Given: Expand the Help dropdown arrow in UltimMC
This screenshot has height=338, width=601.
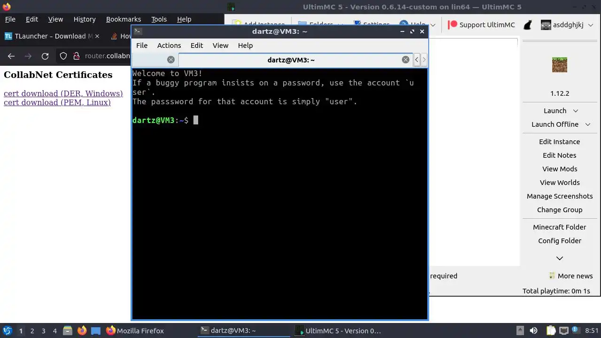Looking at the screenshot, I should click(x=432, y=25).
